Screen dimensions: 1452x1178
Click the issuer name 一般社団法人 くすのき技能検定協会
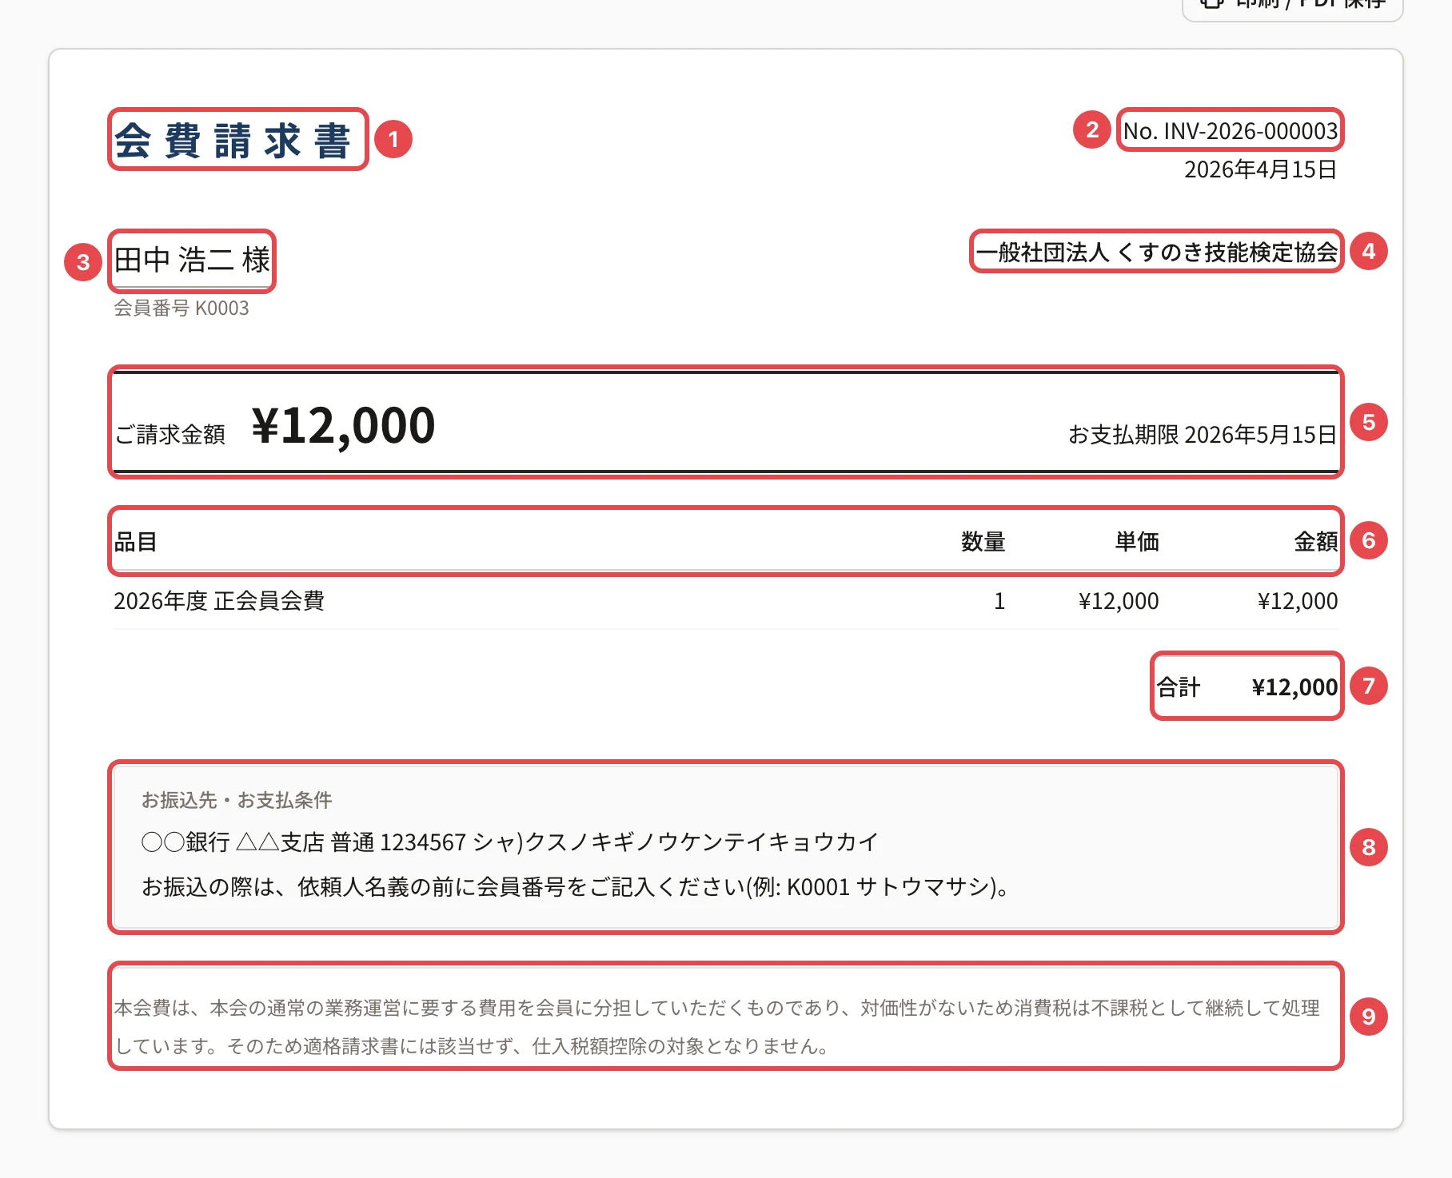pos(1156,253)
